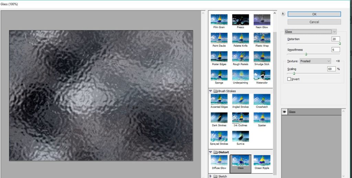Confirm the filter with OK
This screenshot has width=352, height=178.
coord(314,14)
